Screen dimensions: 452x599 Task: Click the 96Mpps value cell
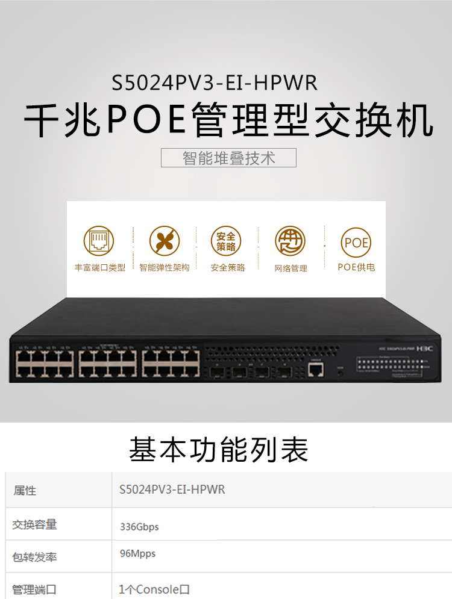(x=282, y=556)
